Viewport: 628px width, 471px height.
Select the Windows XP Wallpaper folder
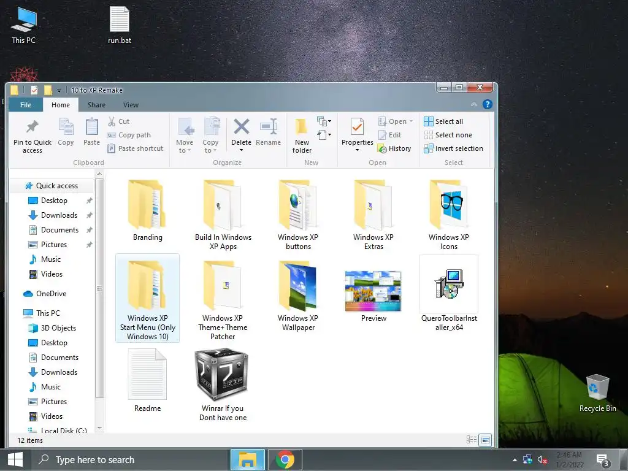click(x=298, y=296)
